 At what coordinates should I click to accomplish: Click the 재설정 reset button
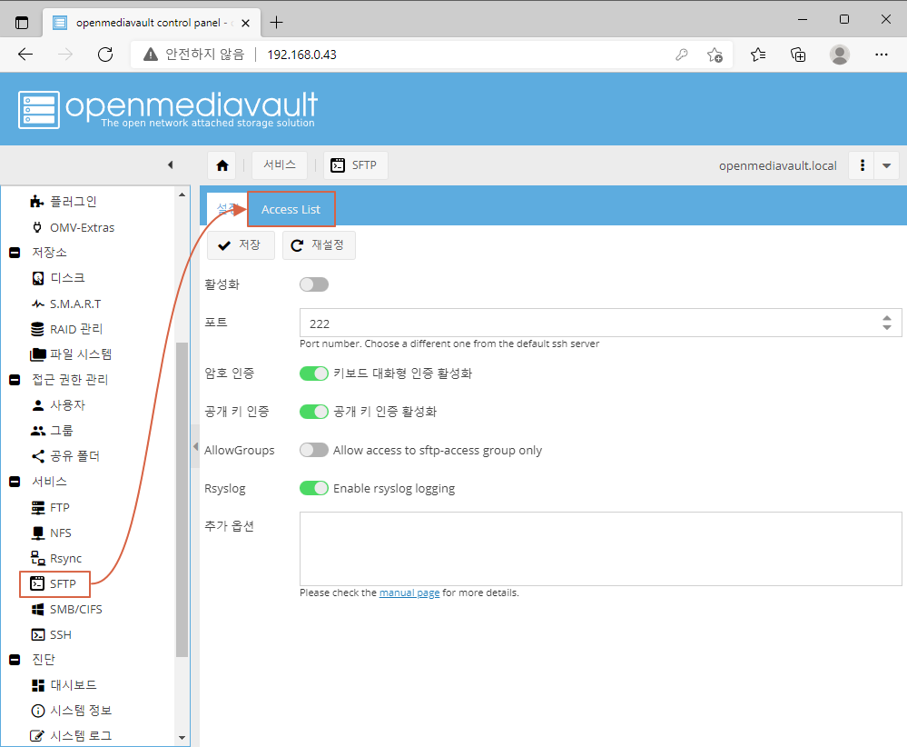point(319,245)
